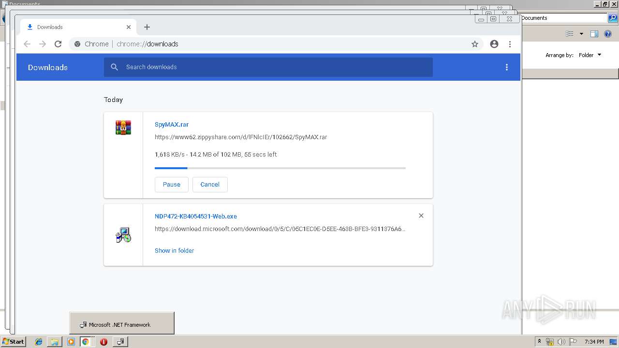Open the SpyMAX.rar file link
The image size is (619, 348).
172,124
